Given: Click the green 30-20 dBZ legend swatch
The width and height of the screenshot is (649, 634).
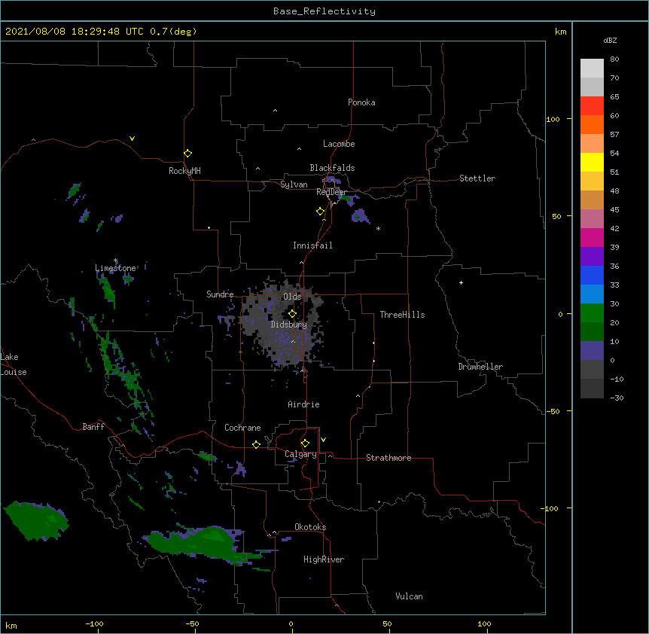Looking at the screenshot, I should tap(592, 313).
